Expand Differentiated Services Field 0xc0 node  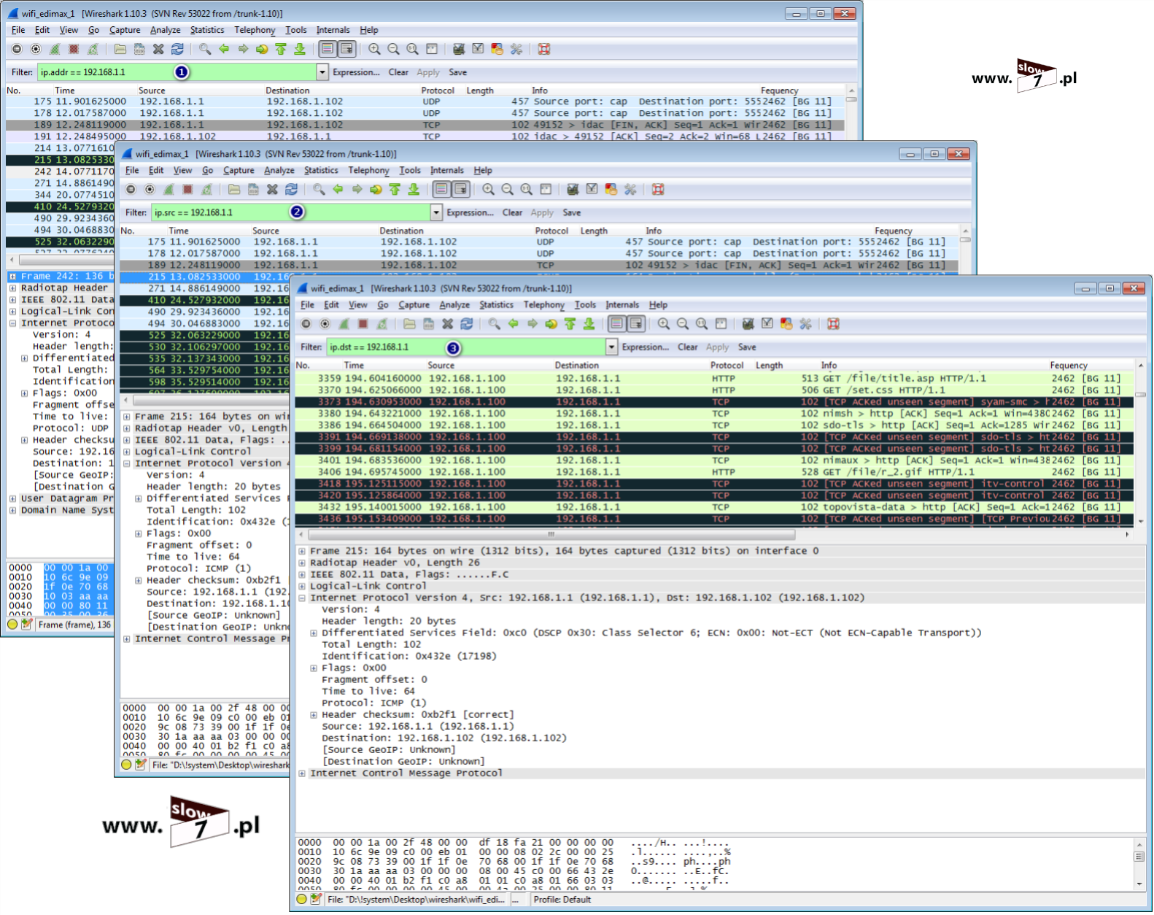(x=314, y=633)
